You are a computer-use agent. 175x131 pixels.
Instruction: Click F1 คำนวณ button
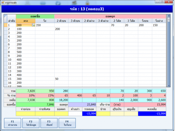point(13,123)
